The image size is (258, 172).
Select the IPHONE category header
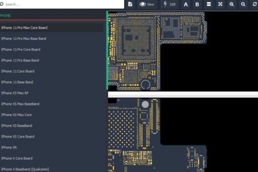click(x=6, y=15)
